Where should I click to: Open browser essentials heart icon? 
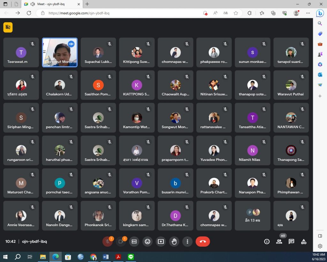[285, 13]
